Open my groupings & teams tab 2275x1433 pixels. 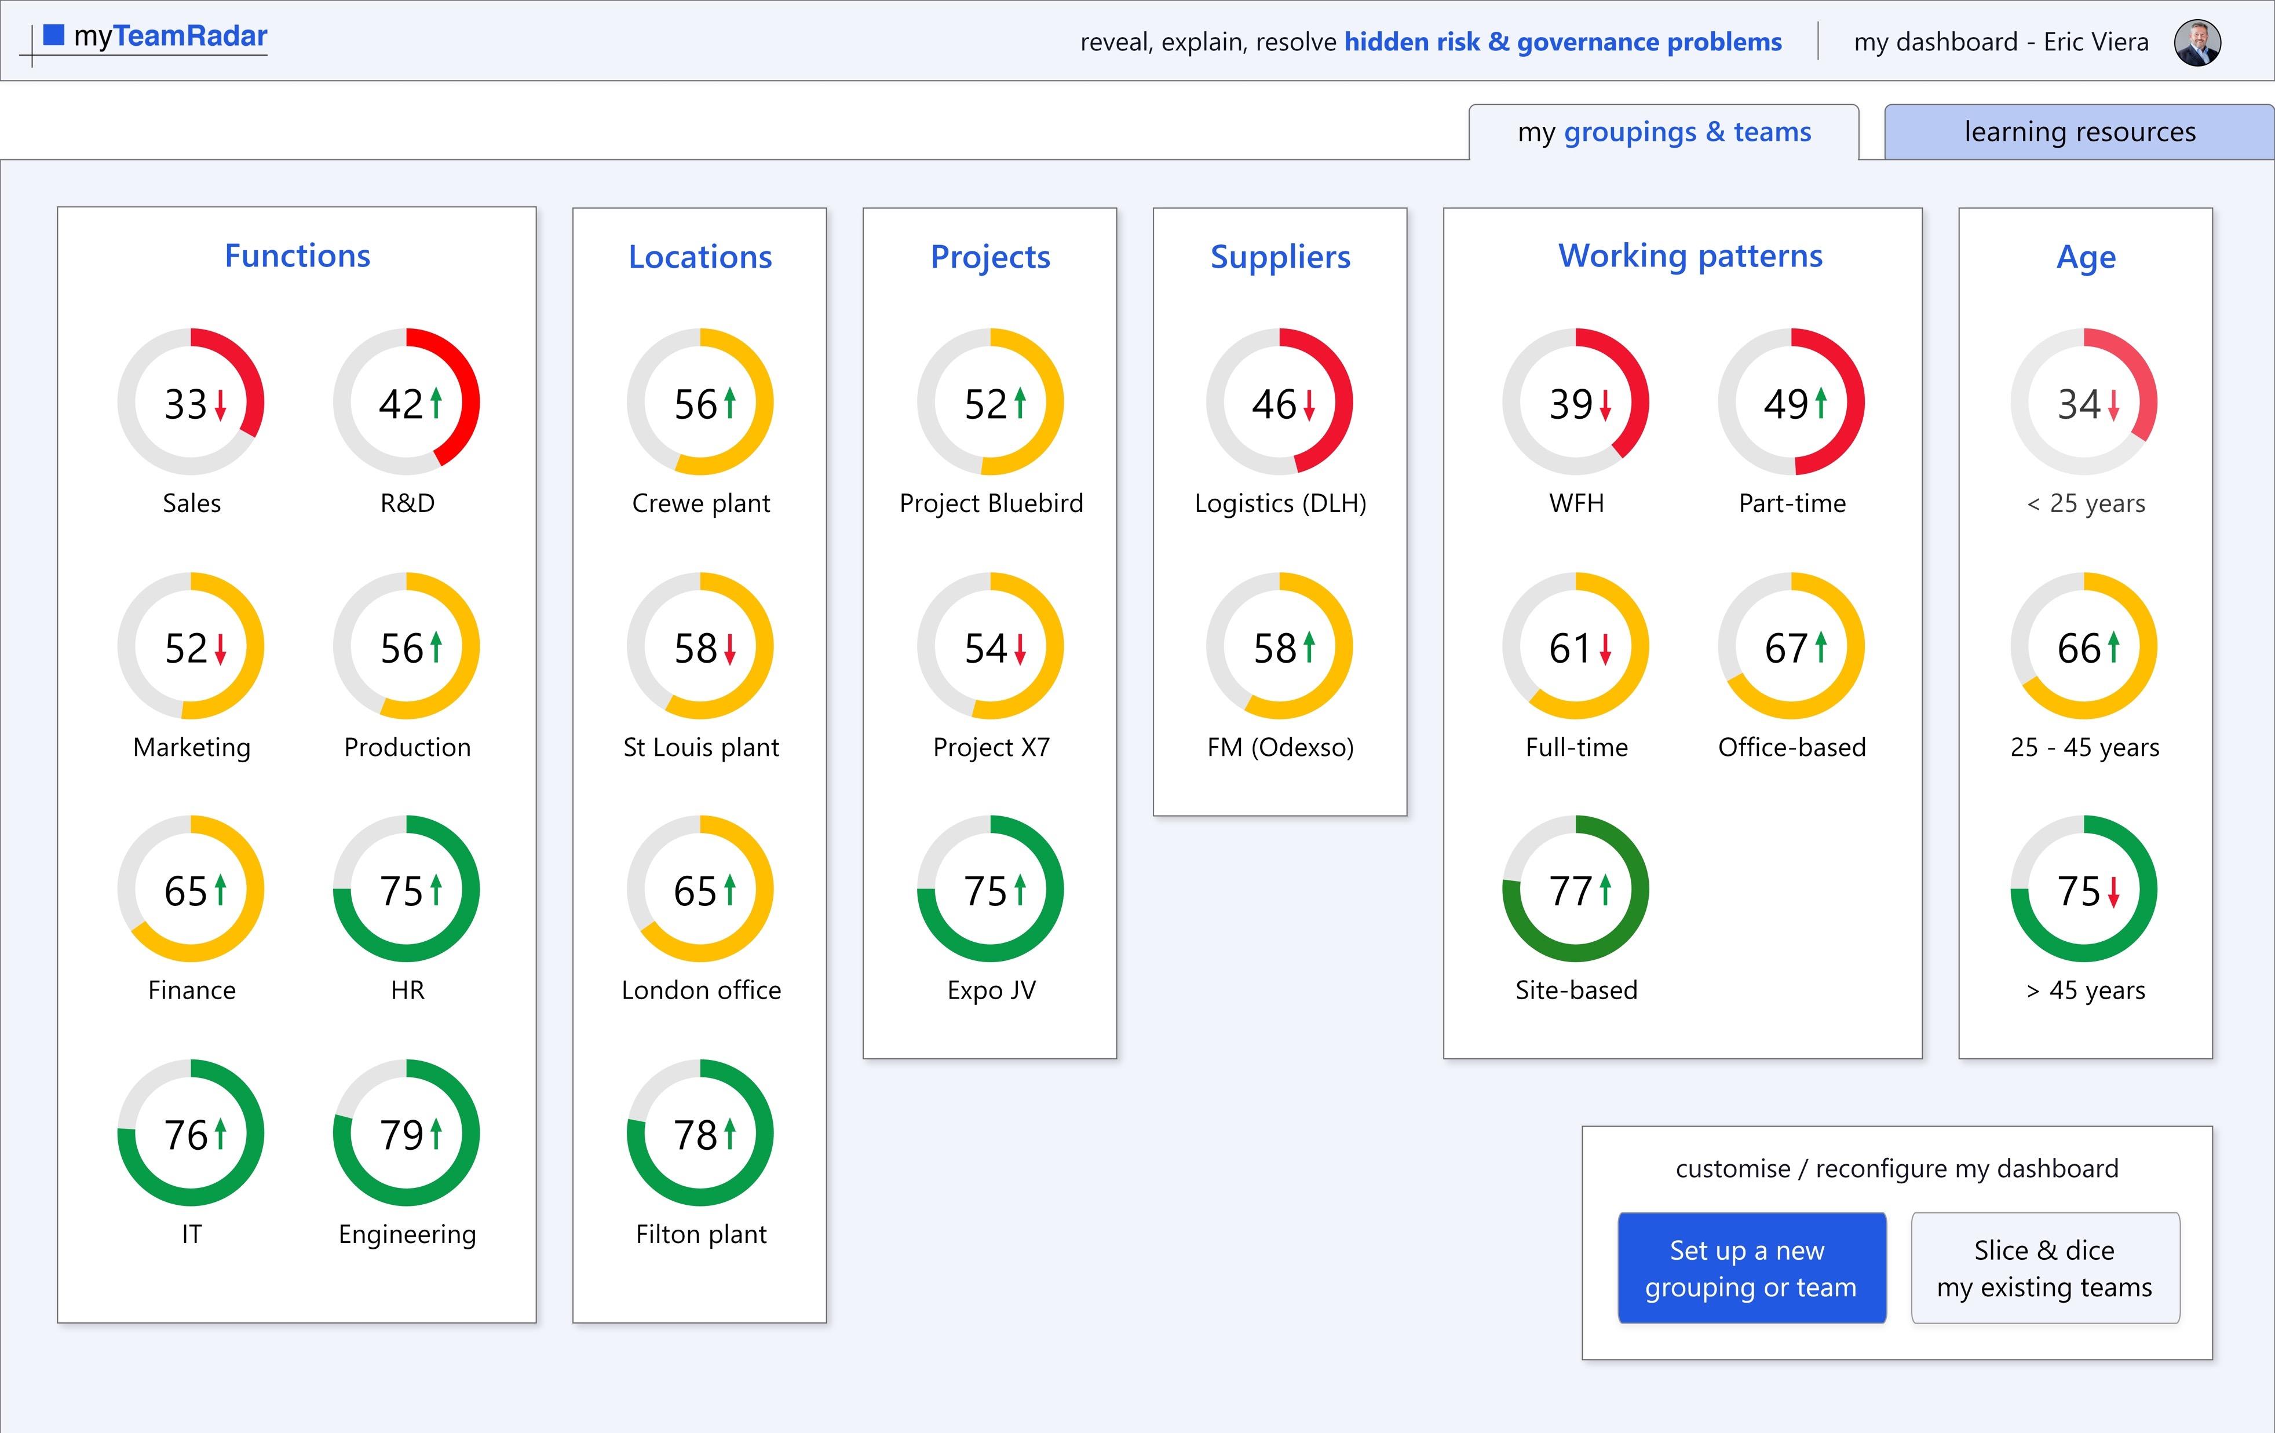point(1664,132)
